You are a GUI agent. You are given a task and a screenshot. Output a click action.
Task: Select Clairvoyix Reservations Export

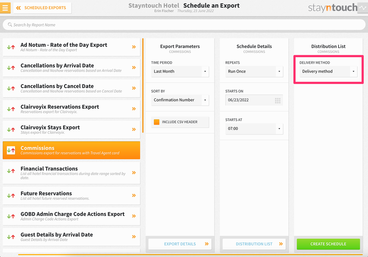pyautogui.click(x=71, y=109)
